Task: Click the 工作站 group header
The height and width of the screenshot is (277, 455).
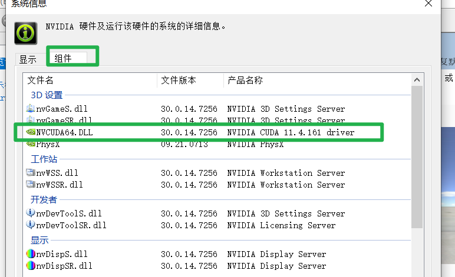Action: (44, 159)
